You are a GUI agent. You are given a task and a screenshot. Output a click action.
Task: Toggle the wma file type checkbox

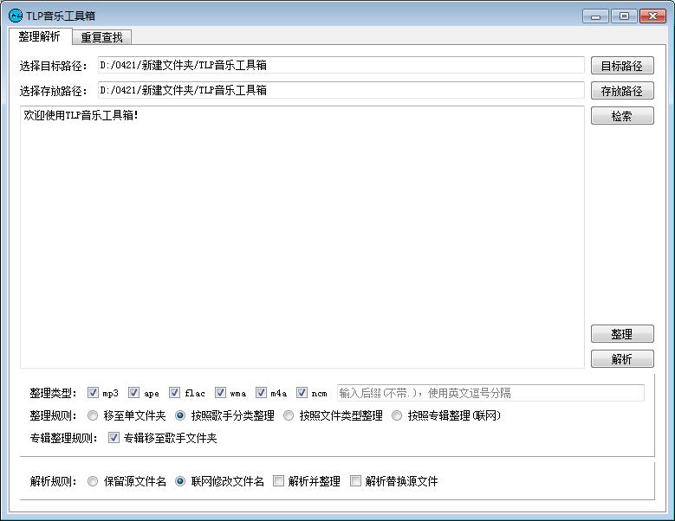220,392
